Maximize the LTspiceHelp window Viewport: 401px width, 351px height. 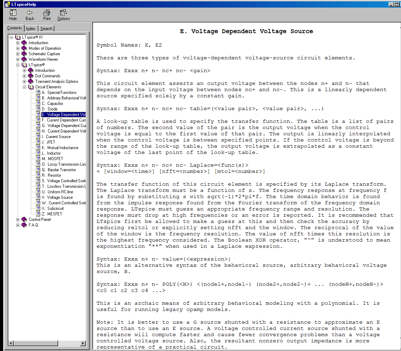tap(397, 4)
